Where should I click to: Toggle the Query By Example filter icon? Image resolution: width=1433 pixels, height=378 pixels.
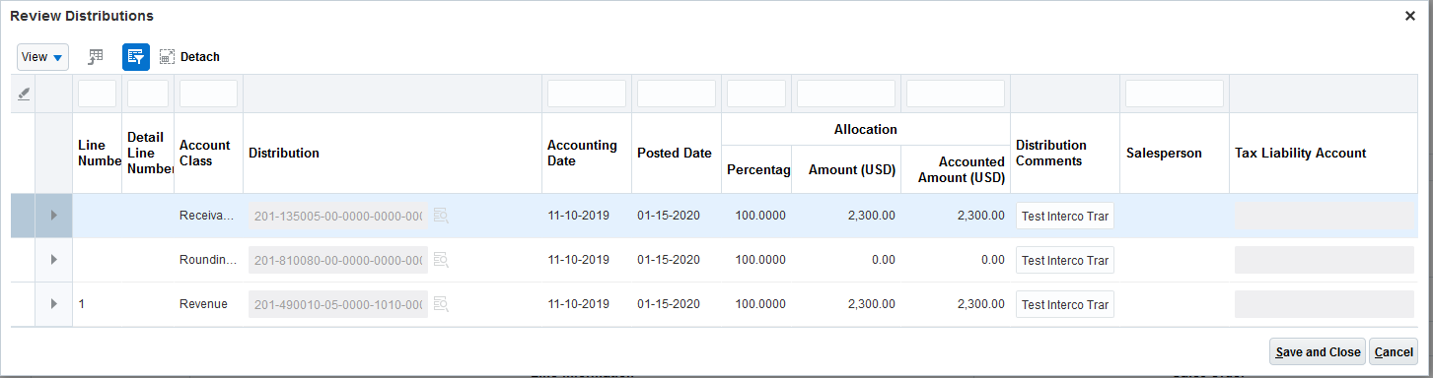136,57
